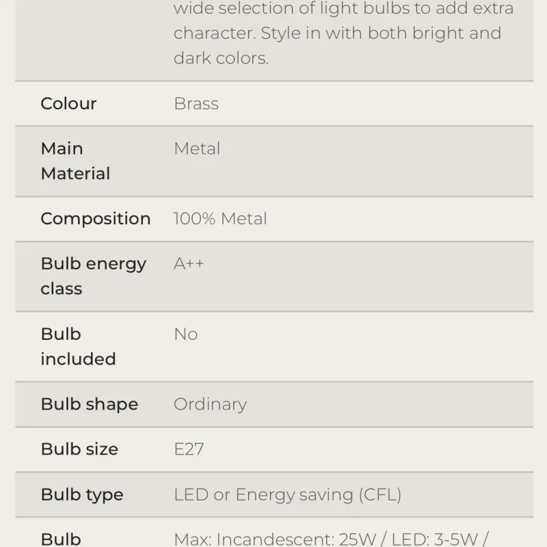The image size is (547, 547).
Task: Select the 'A++' energy class value
Action: [189, 264]
